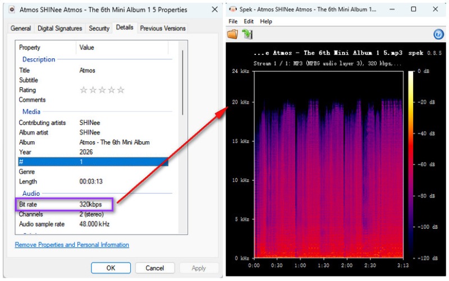This screenshot has width=449, height=281.
Task: Switch to the Digital Signatures tab
Action: tap(59, 29)
